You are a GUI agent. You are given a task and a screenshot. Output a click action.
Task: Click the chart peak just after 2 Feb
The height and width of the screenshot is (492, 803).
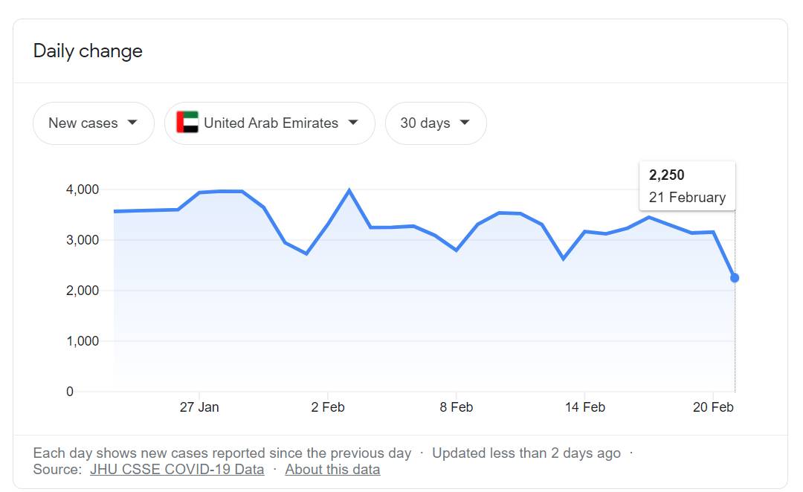(x=349, y=190)
